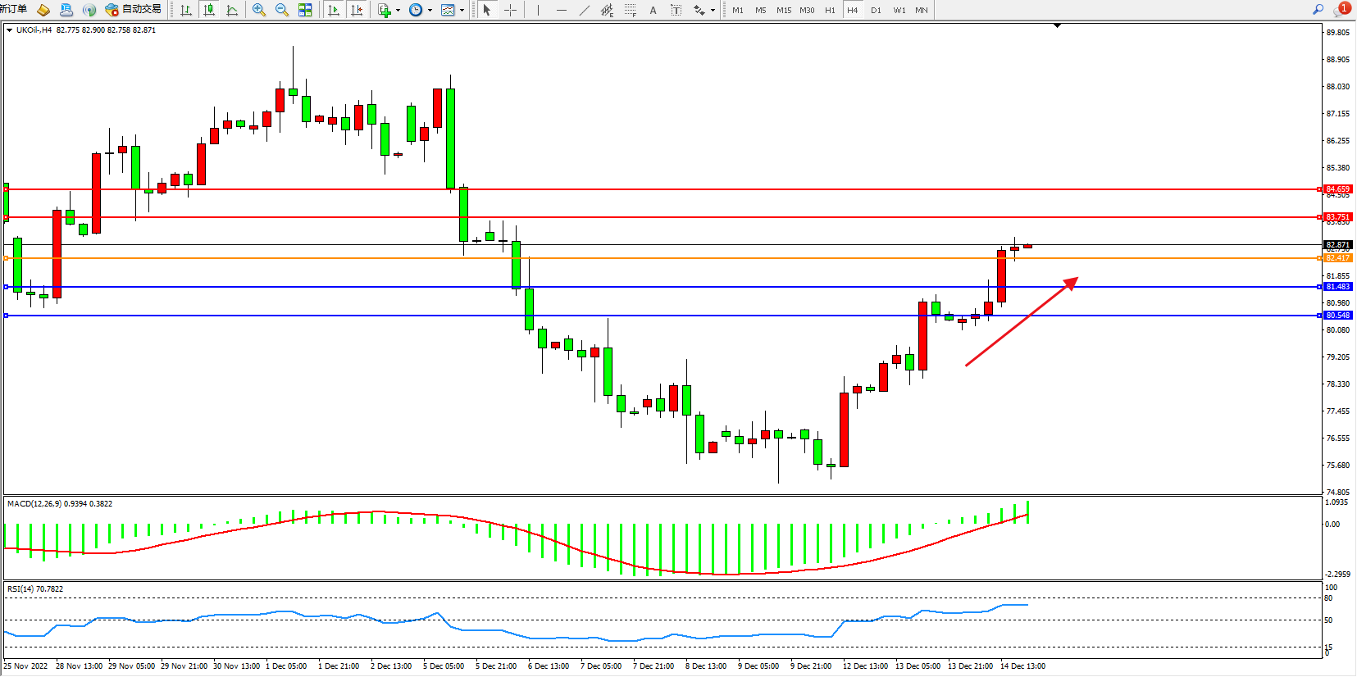The image size is (1357, 677).
Task: Click the 自动交易 auto trading button
Action: 134,10
